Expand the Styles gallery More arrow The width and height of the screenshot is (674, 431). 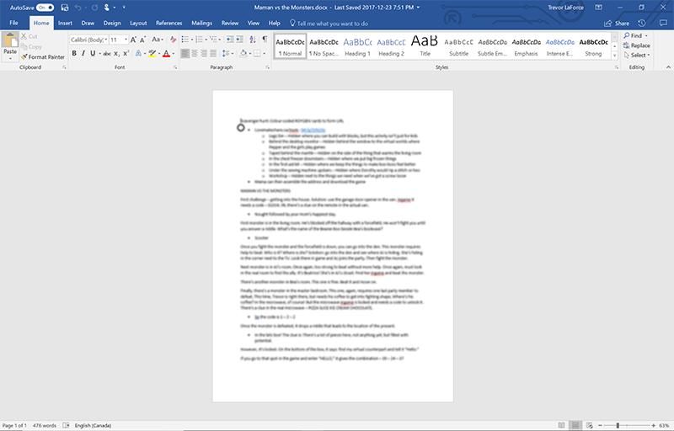pos(614,56)
